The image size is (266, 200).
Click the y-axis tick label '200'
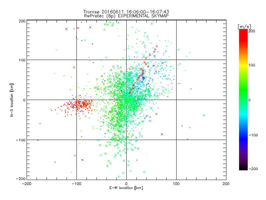pos(22,21)
